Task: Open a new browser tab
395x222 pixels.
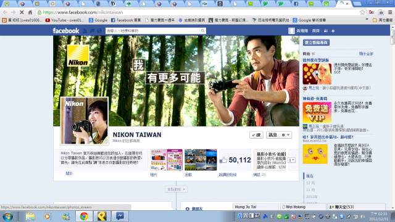Action: click(x=357, y=4)
